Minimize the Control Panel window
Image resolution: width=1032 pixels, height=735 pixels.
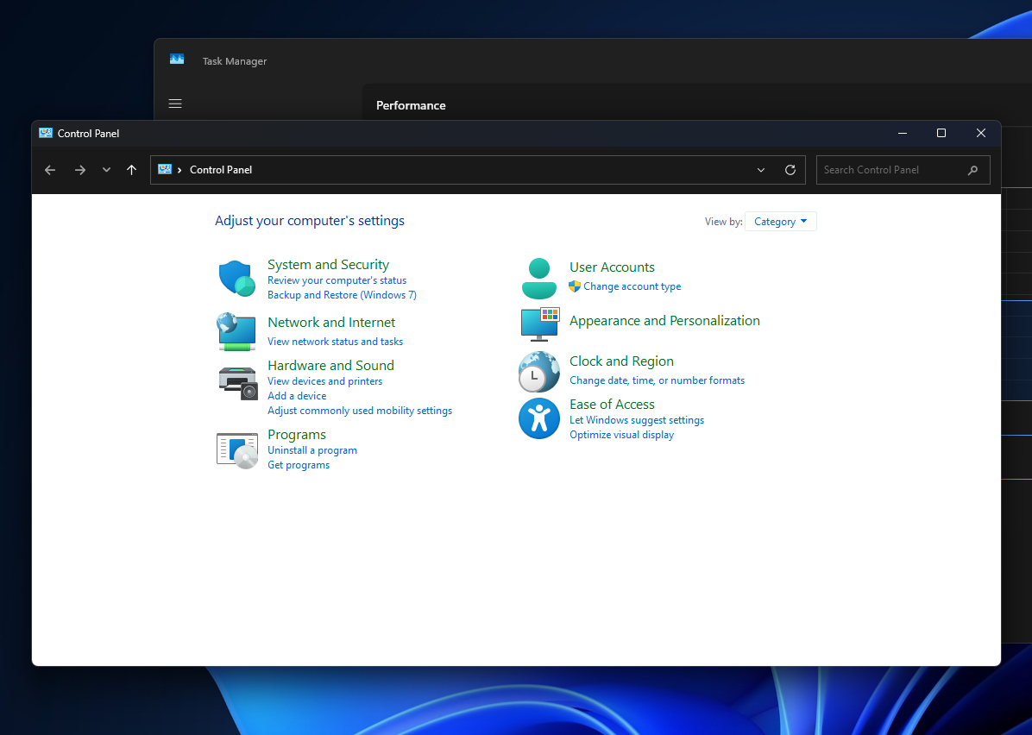[903, 133]
